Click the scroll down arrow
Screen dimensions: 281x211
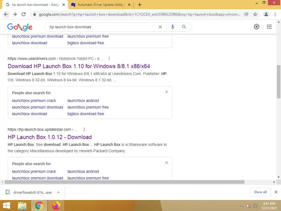(279, 177)
